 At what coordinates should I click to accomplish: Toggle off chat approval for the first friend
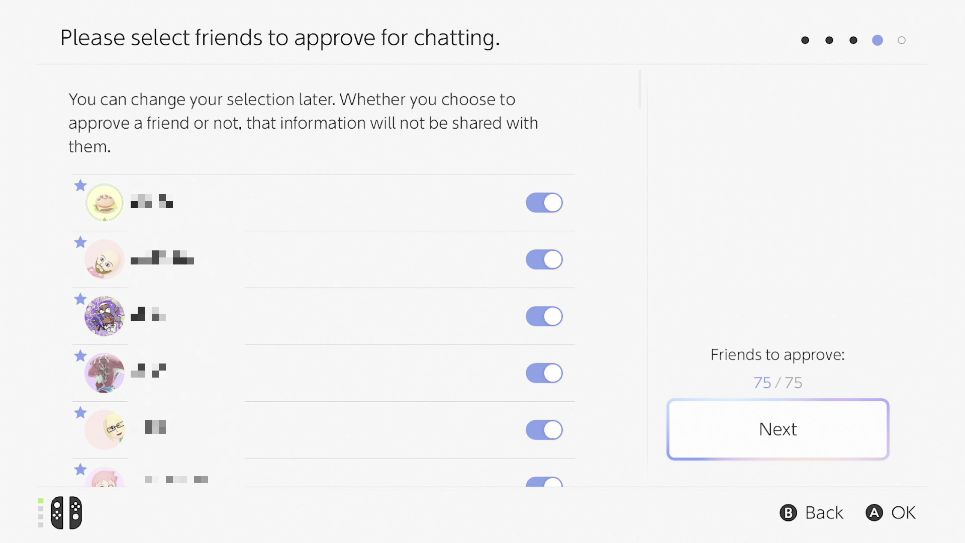click(x=544, y=203)
